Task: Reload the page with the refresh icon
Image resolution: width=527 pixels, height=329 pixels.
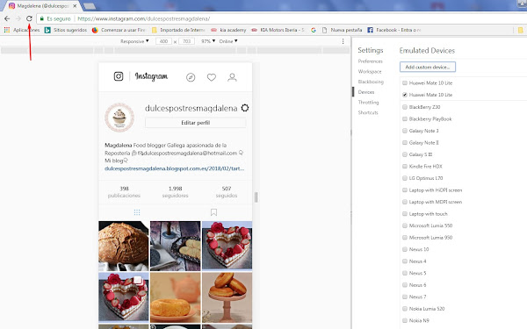Action: click(x=29, y=18)
